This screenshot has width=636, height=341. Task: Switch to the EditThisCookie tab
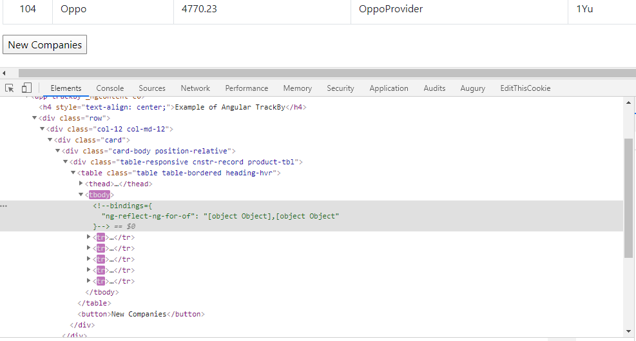click(x=525, y=88)
